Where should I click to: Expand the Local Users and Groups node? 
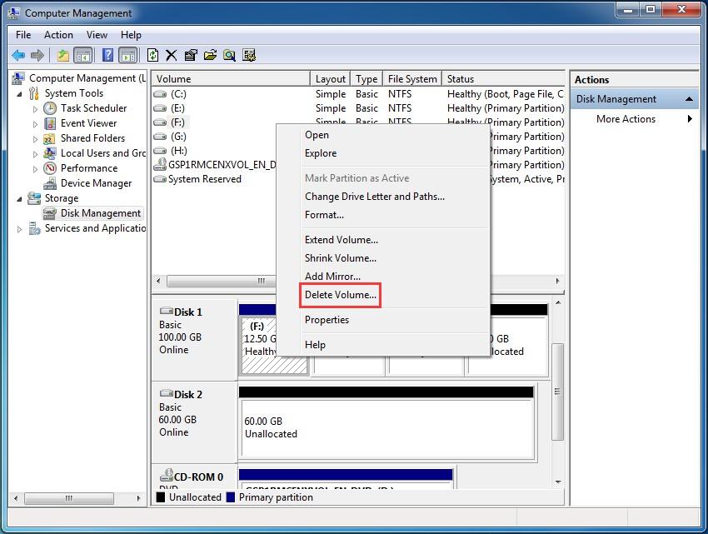(35, 153)
